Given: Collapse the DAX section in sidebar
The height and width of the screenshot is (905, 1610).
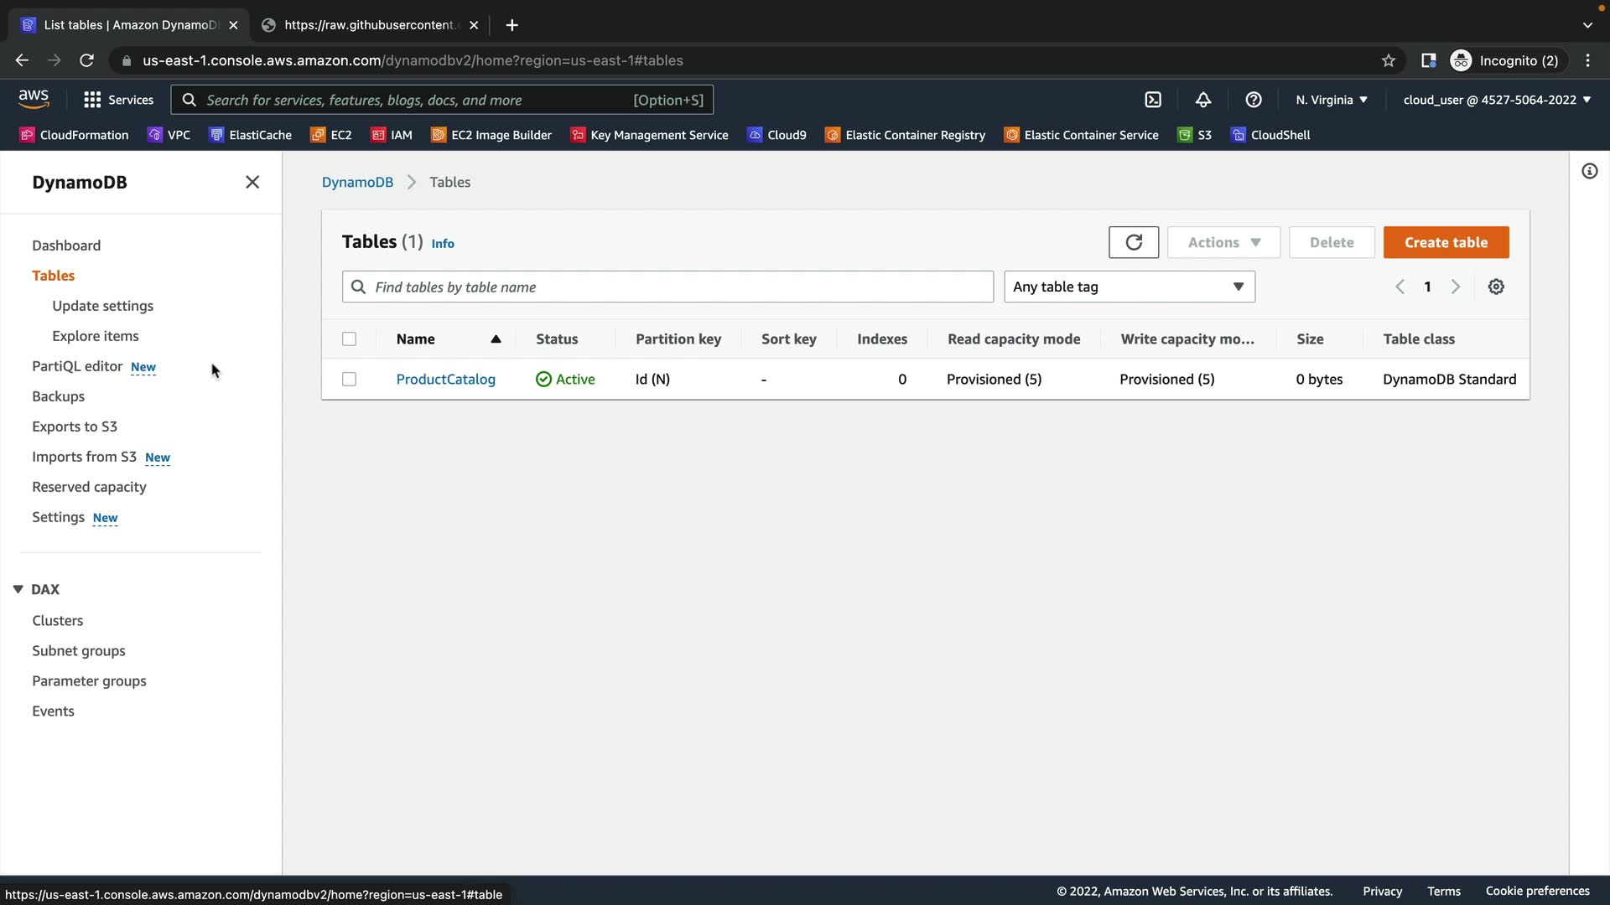Looking at the screenshot, I should (x=18, y=589).
